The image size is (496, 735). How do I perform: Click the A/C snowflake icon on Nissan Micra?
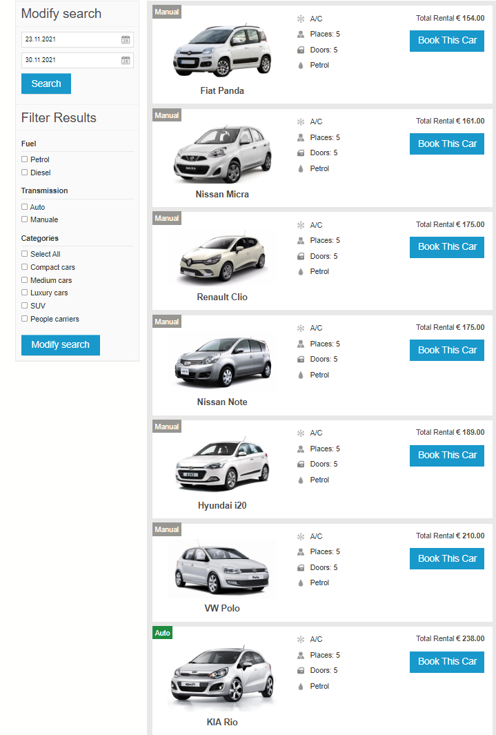[301, 122]
